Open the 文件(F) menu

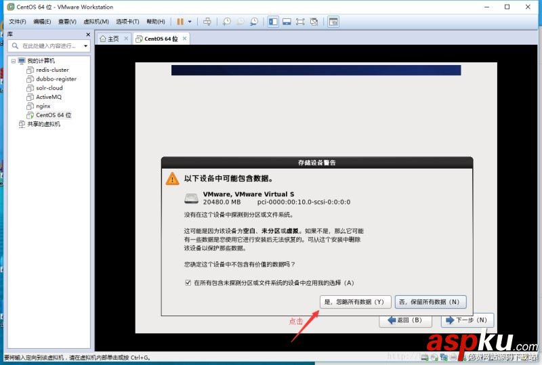[18, 22]
